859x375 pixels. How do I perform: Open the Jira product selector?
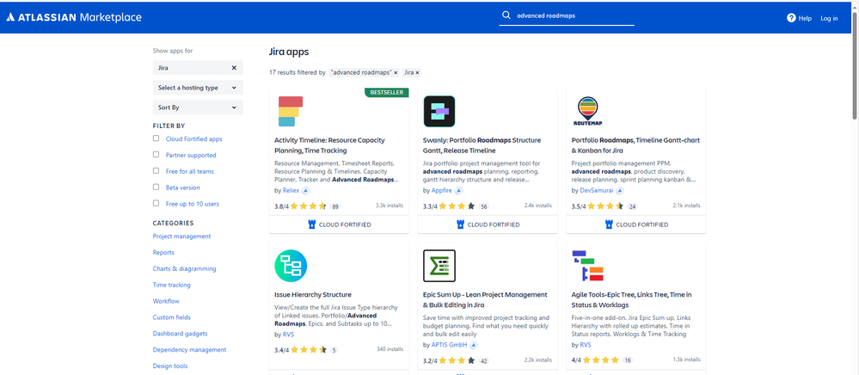tap(198, 68)
